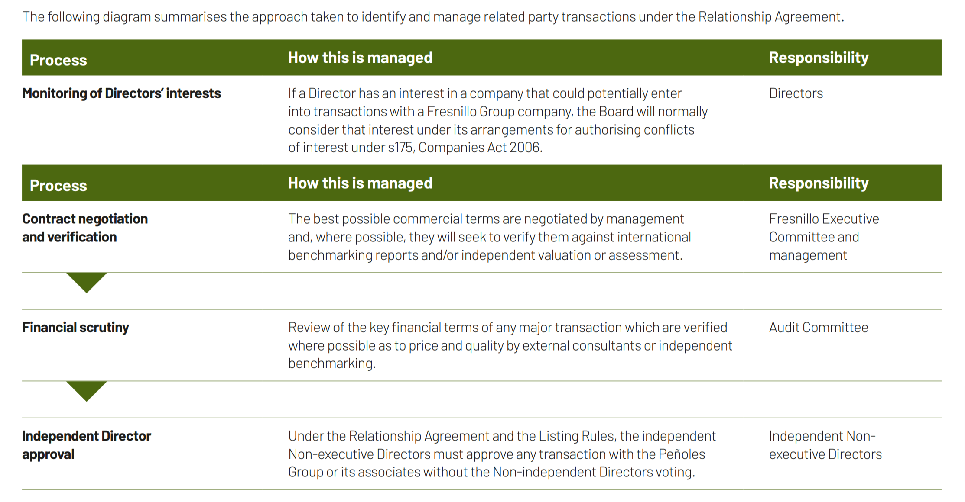Click the Responsibility header above Directors entry
The height and width of the screenshot is (502, 965).
(x=819, y=58)
